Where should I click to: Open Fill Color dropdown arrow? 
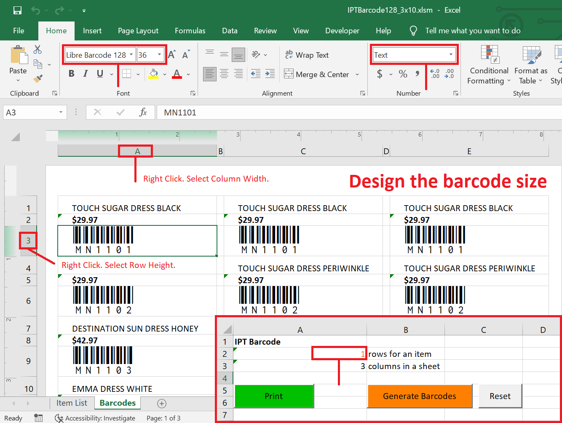(165, 74)
